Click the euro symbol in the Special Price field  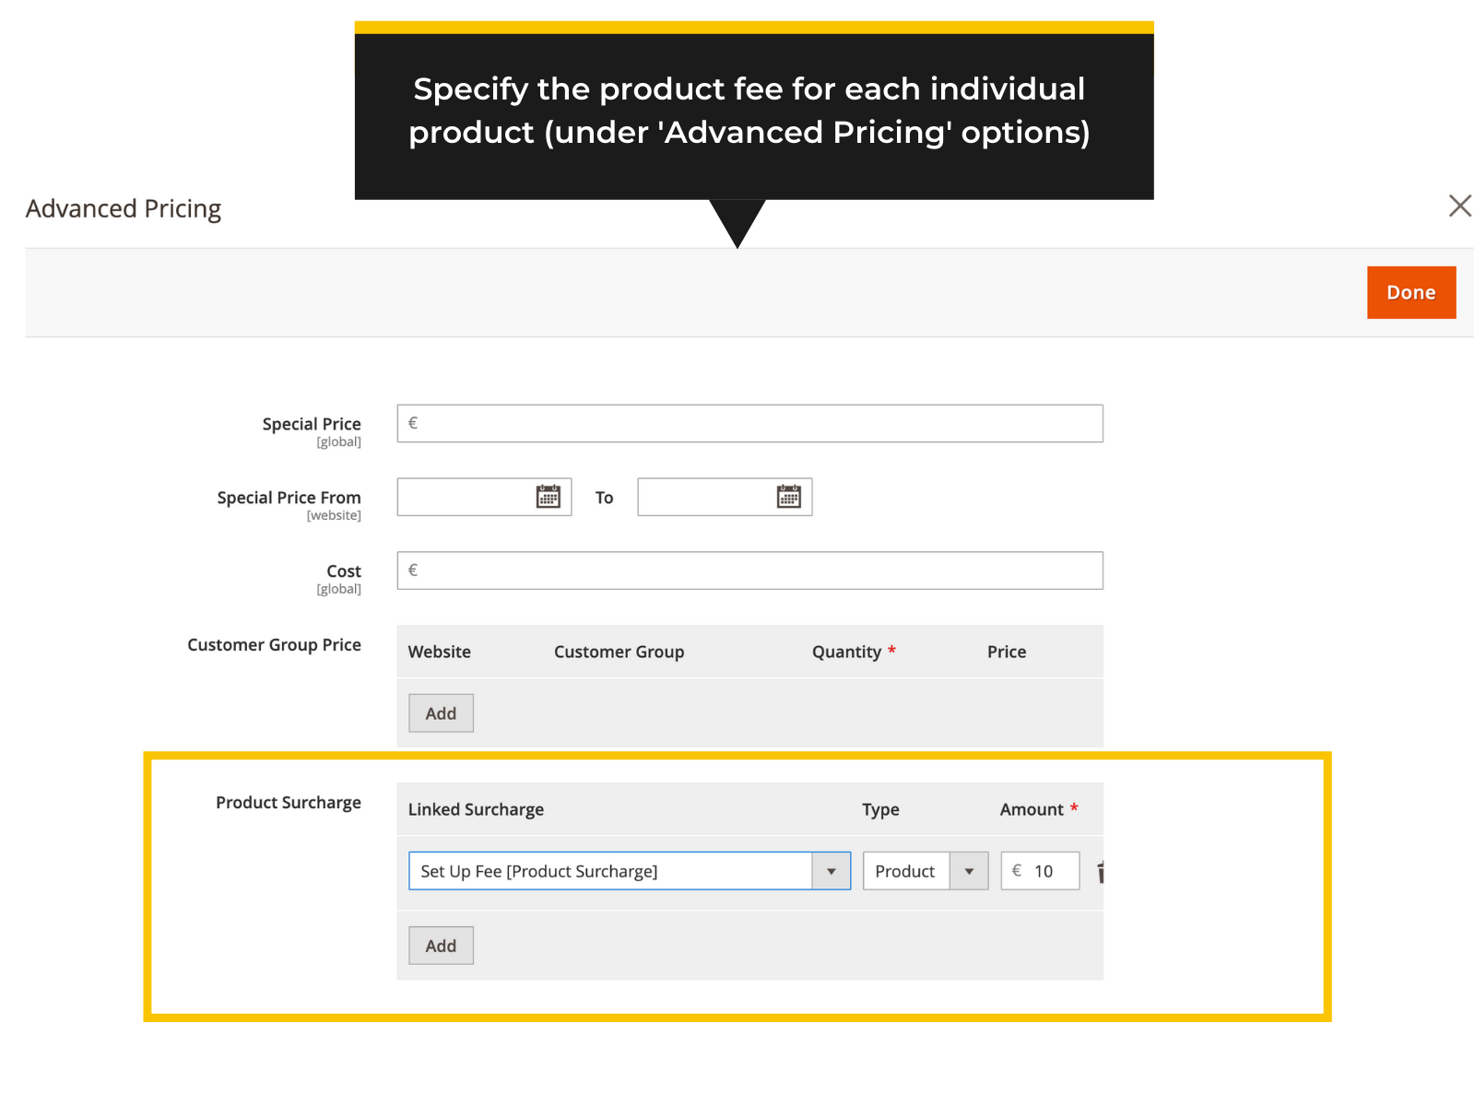click(x=412, y=423)
